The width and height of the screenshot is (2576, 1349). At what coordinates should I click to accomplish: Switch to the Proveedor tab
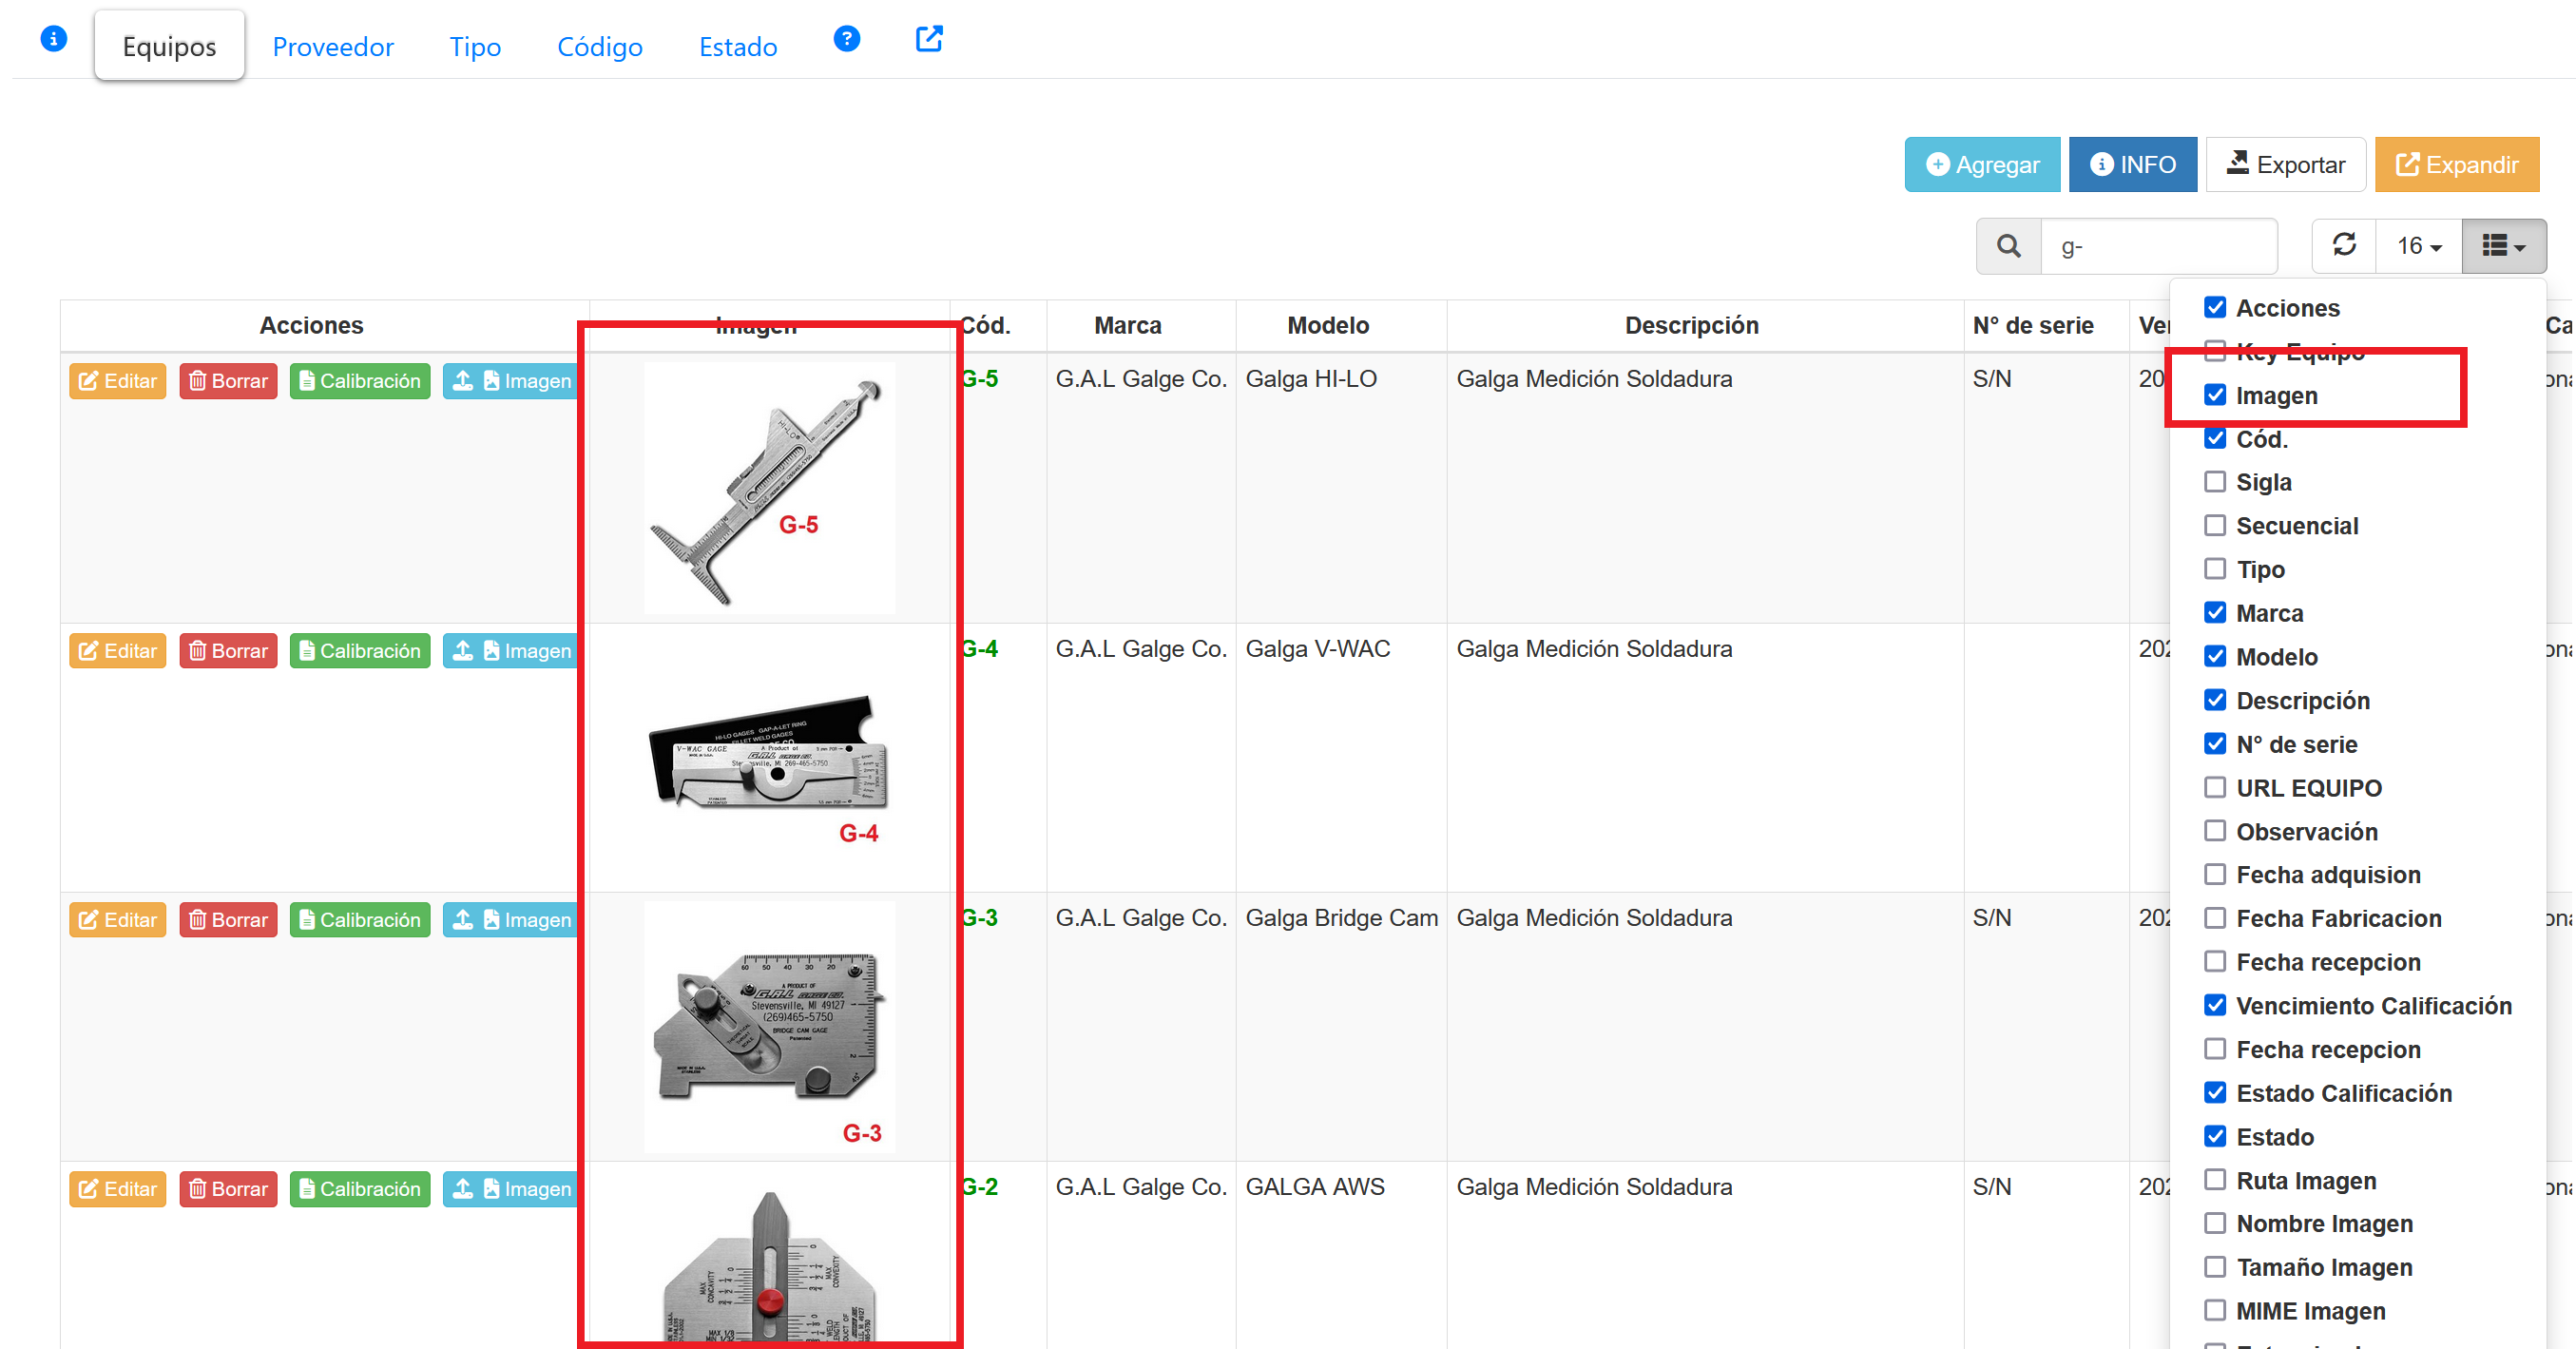point(333,46)
